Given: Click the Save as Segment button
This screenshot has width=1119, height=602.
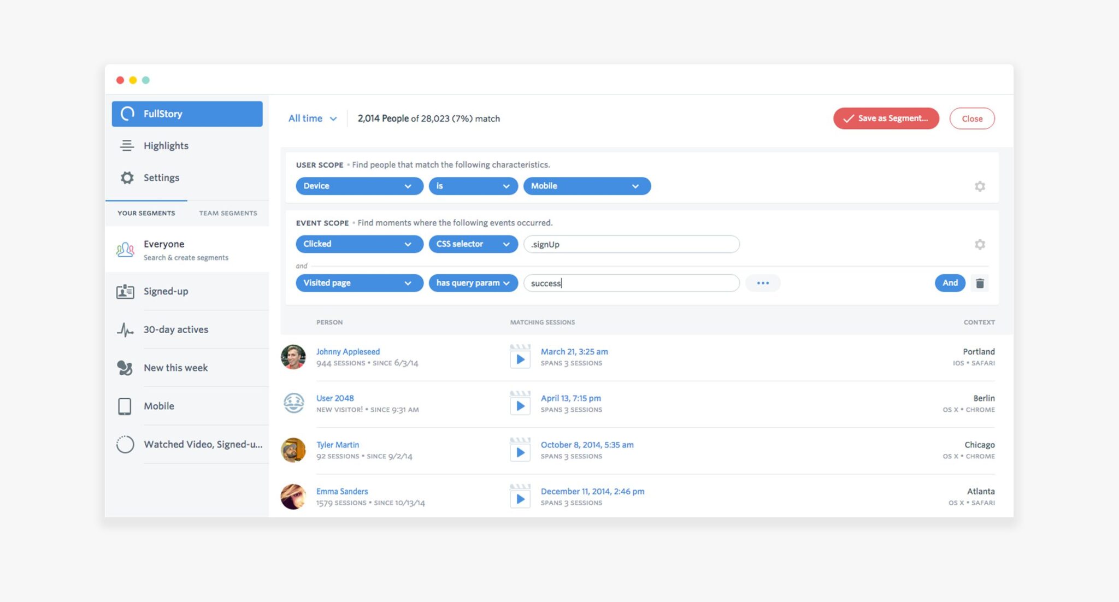Looking at the screenshot, I should tap(886, 119).
